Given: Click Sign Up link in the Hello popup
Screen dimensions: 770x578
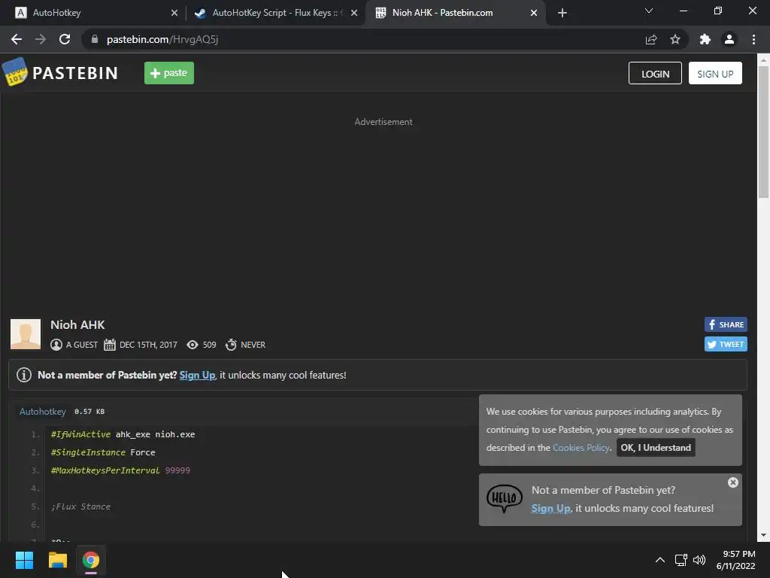Looking at the screenshot, I should point(550,508).
